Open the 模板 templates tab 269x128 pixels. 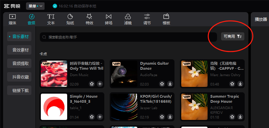pos(166,20)
